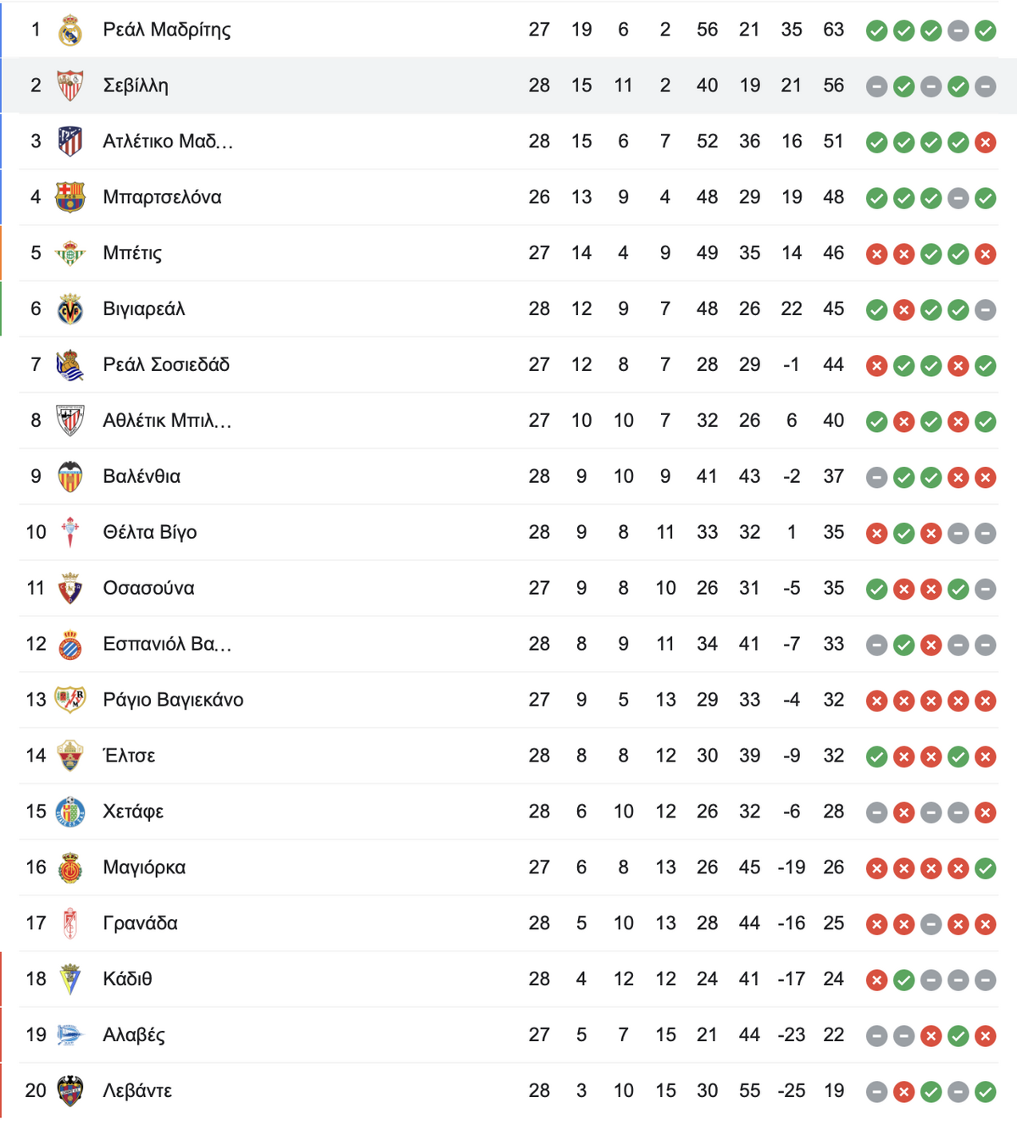Click the Sevilla club crest
Screen dimensions: 1017x1125
[x=70, y=86]
